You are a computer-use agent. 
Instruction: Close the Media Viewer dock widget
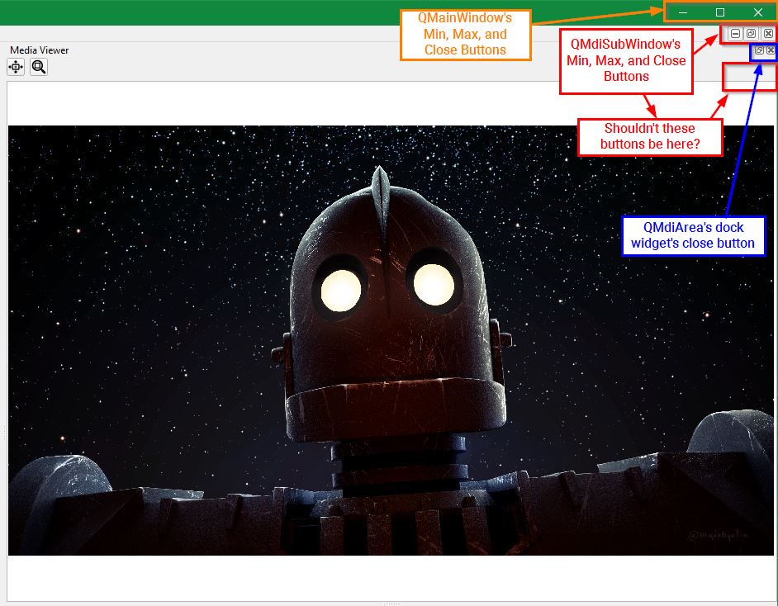click(771, 50)
